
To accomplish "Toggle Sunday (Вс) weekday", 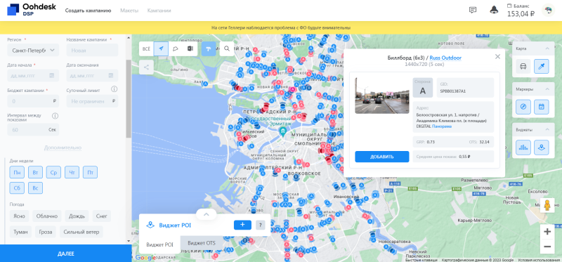I will click(x=35, y=188).
